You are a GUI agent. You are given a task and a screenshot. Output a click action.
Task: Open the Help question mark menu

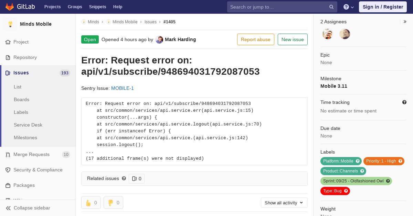click(349, 7)
